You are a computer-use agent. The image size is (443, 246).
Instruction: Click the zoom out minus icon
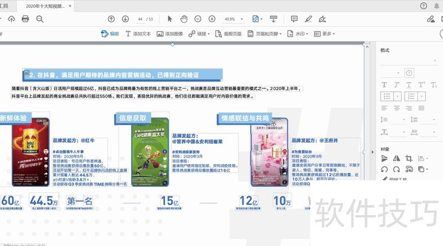coord(198,19)
